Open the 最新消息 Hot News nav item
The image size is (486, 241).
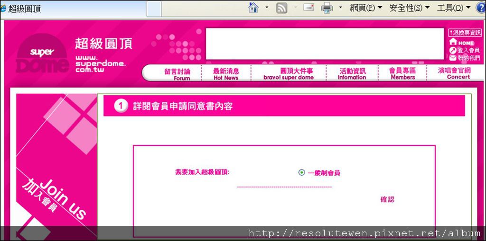(226, 74)
